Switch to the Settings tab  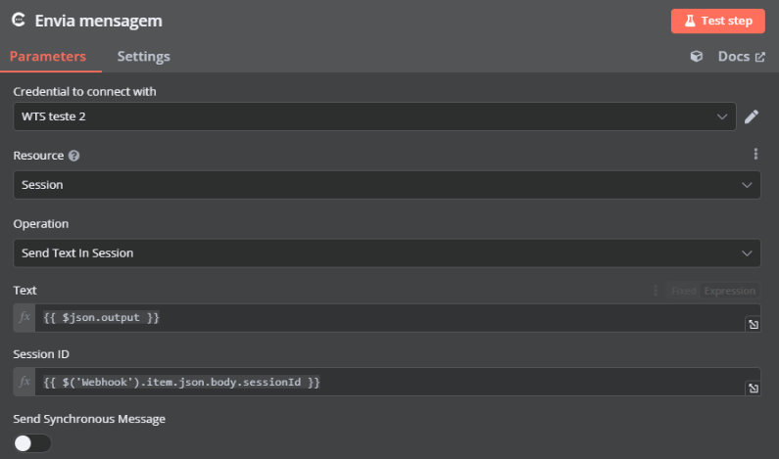[x=143, y=57]
